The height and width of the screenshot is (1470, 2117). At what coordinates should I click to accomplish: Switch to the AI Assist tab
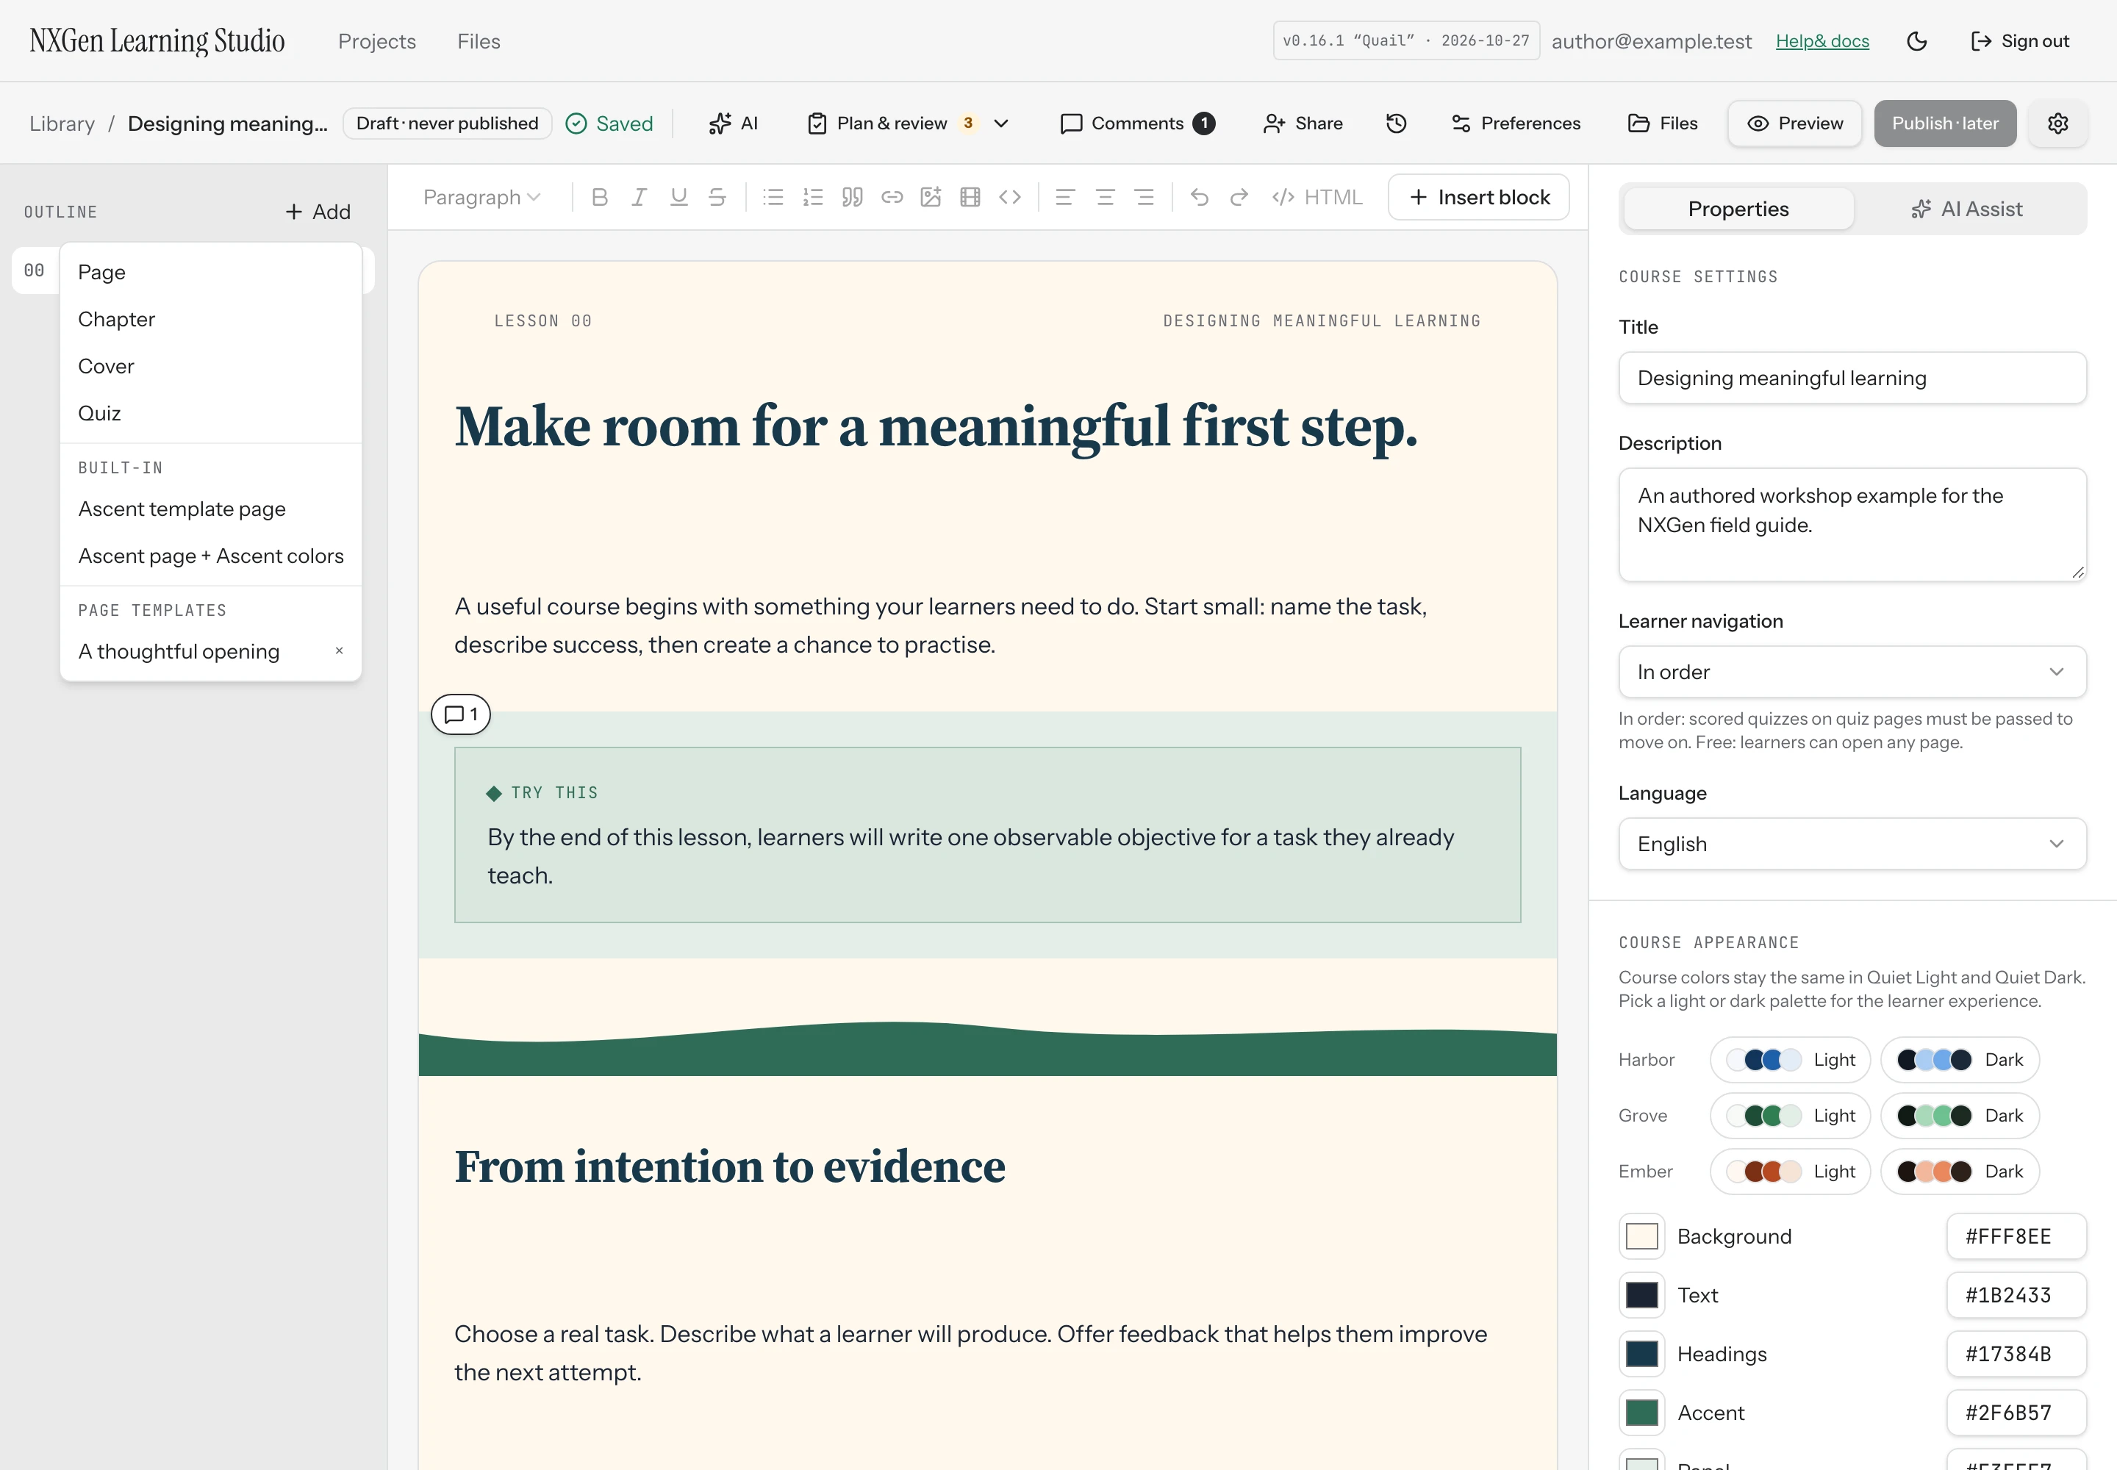(x=1967, y=209)
